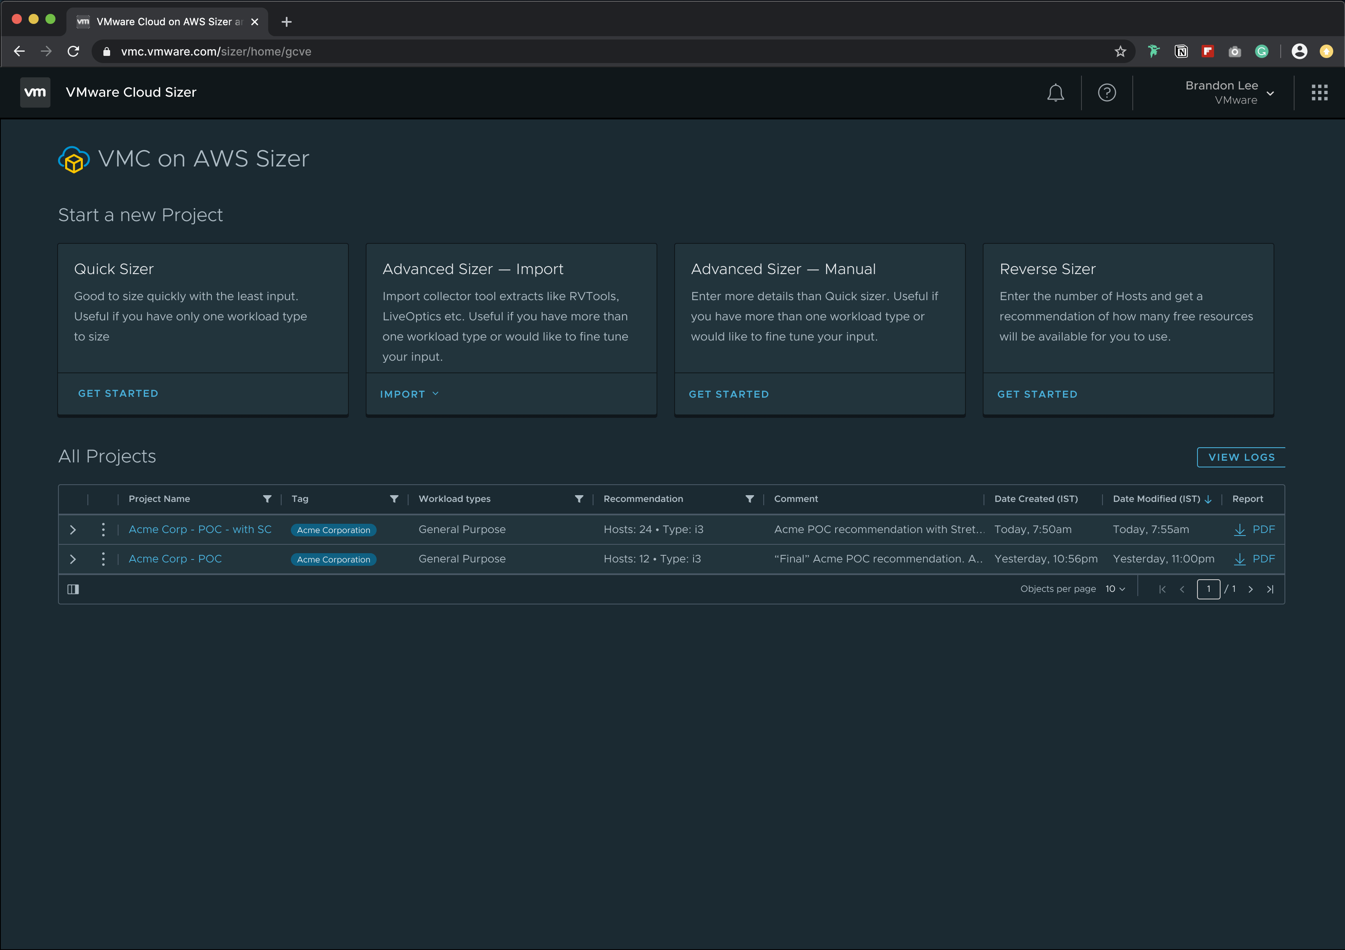
Task: Open the Objects per page dropdown
Action: click(x=1115, y=589)
